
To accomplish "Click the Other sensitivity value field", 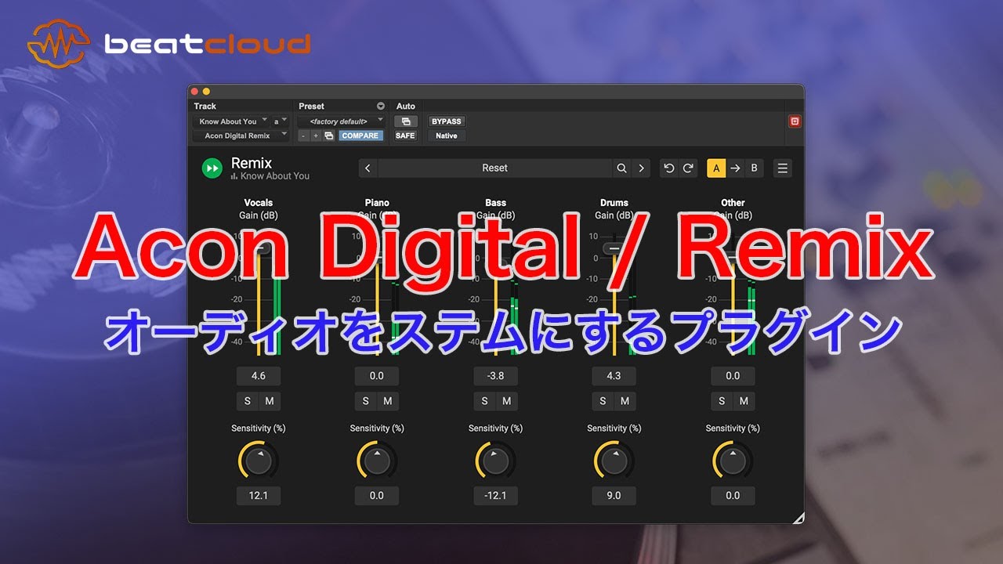I will [x=733, y=496].
